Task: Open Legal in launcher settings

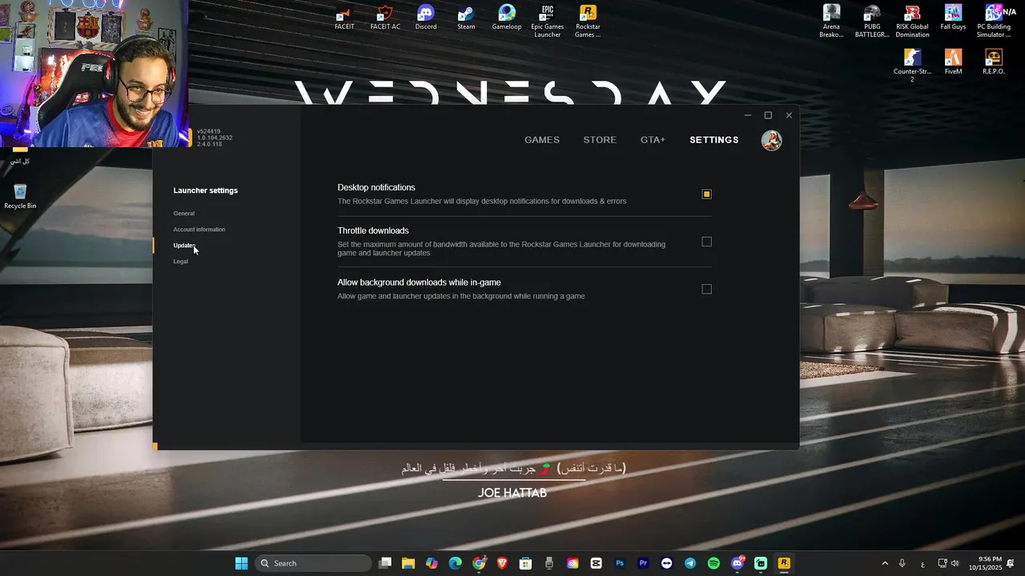Action: pyautogui.click(x=181, y=262)
